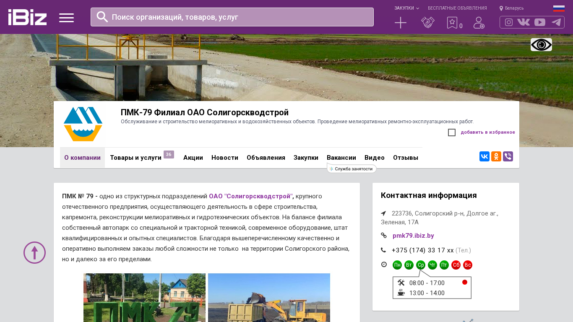Screen dimensions: 573x322
Task: Open the Акции tab
Action: [x=193, y=158]
